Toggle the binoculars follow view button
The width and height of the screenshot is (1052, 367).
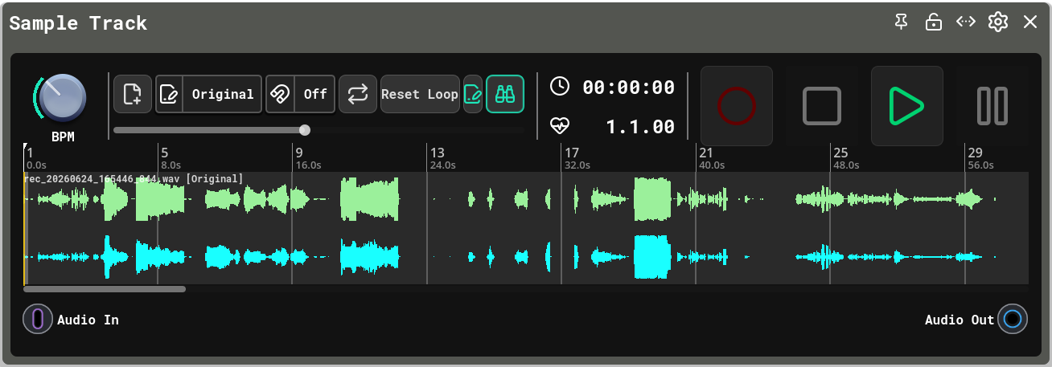coord(505,94)
